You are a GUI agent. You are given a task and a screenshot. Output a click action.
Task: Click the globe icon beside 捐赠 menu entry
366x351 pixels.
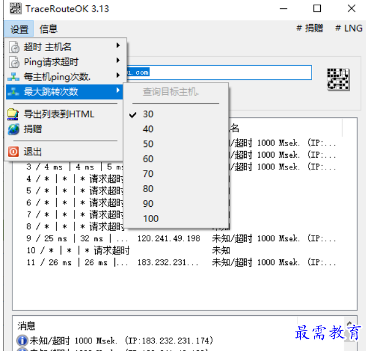click(x=13, y=129)
